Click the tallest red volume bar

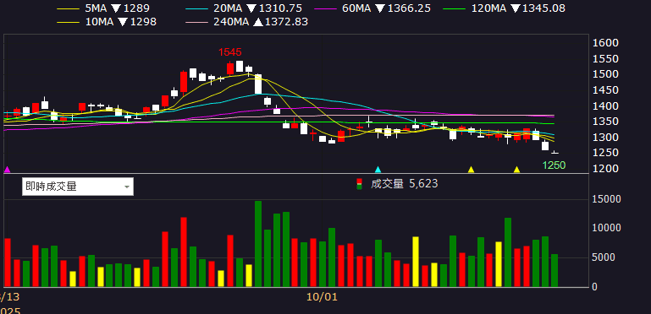point(184,252)
